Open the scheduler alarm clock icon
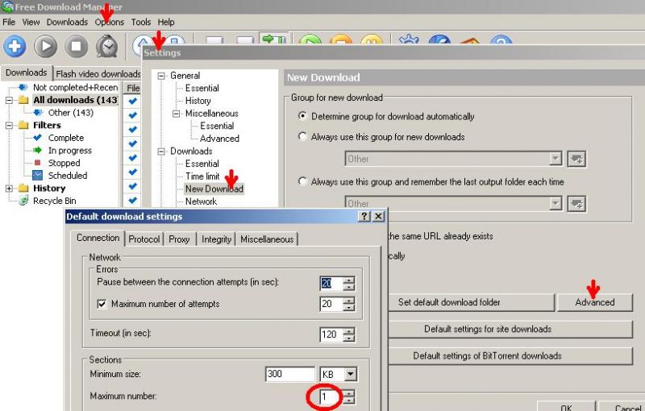This screenshot has height=411, width=645. [x=107, y=46]
